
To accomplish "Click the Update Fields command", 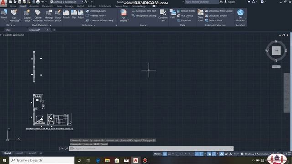I will 186,11.
